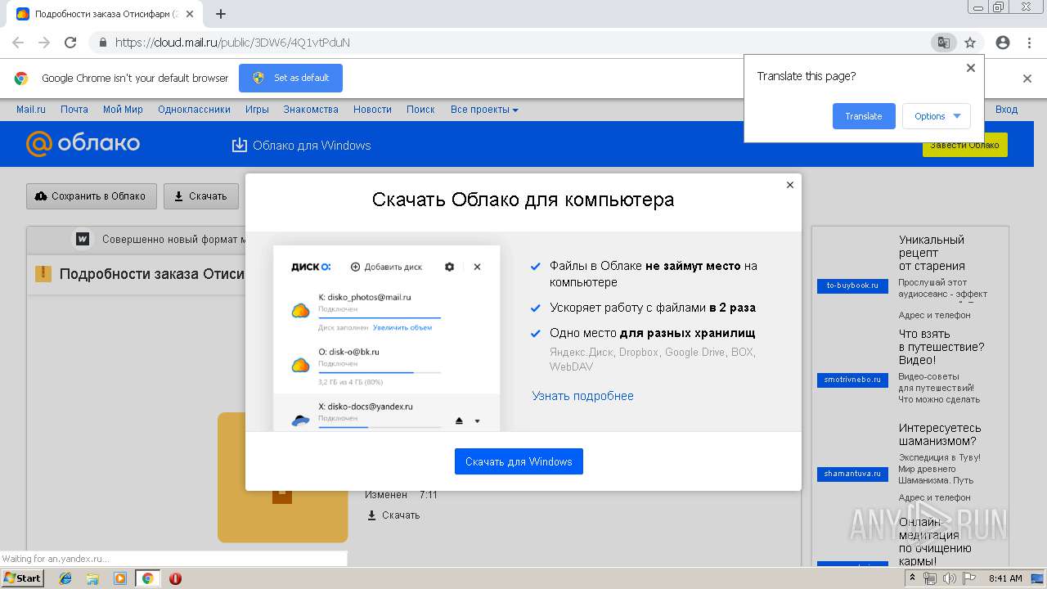The width and height of the screenshot is (1047, 589).
Task: Open Mail.ru portal link
Action: 31,110
